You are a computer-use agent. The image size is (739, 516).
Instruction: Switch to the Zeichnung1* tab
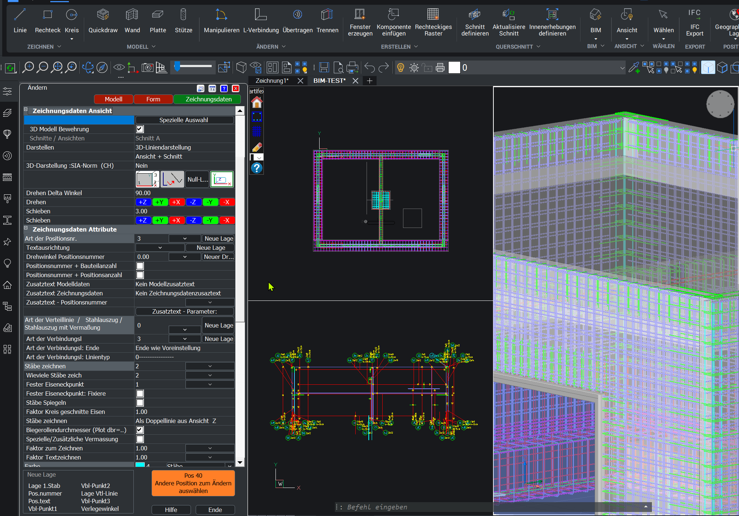[x=272, y=81]
